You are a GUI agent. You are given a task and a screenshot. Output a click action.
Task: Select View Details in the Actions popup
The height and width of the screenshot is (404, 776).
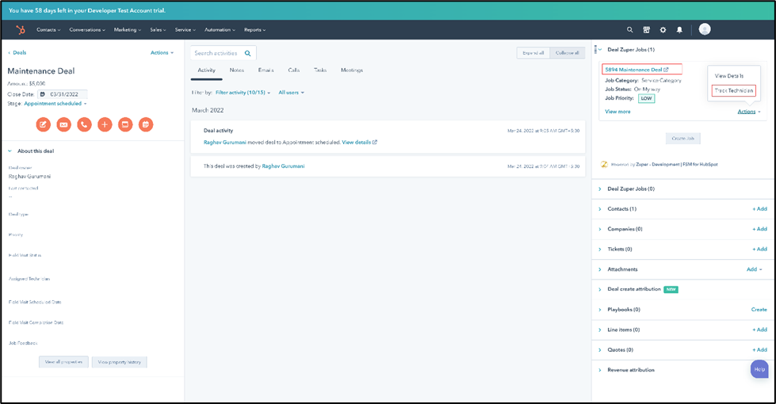[729, 76]
